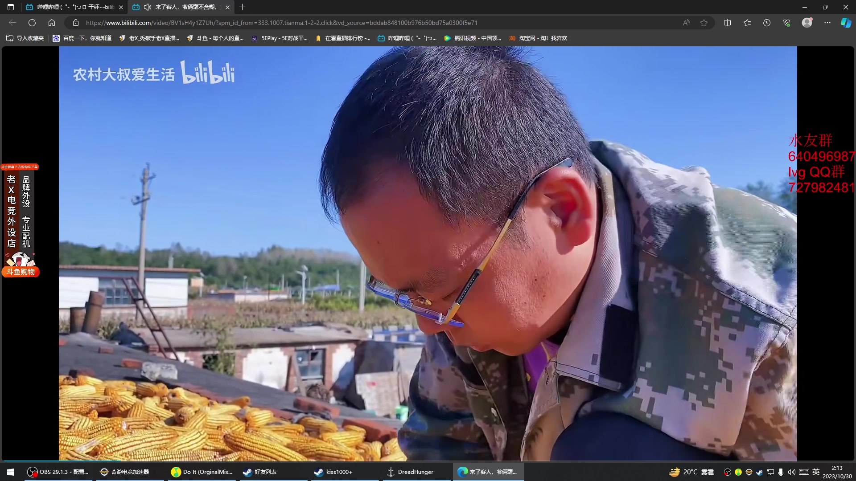Image resolution: width=856 pixels, height=481 pixels.
Task: Toggle the system volume icon
Action: point(792,472)
